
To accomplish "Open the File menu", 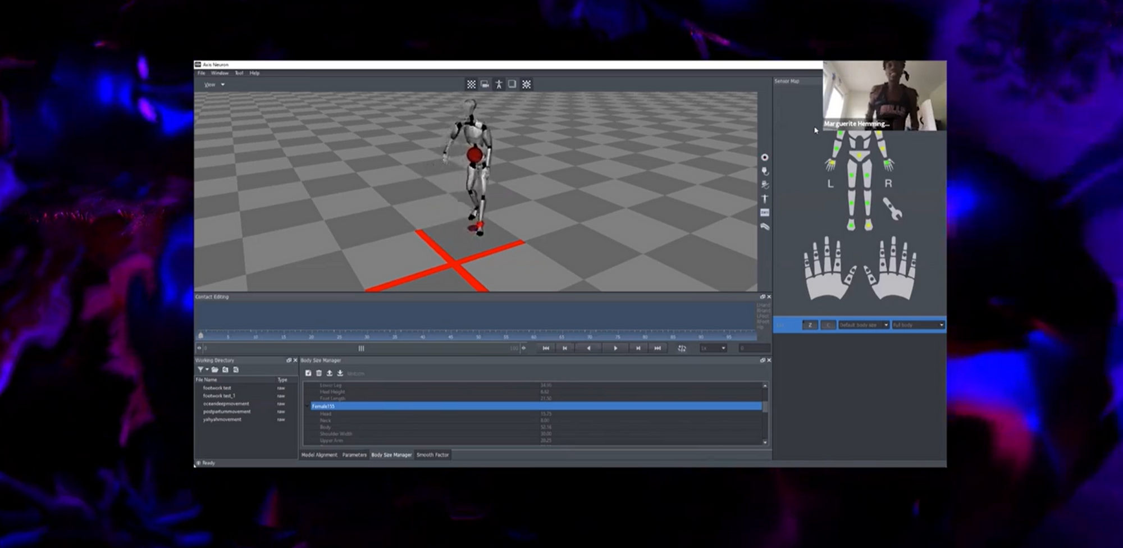I will (201, 73).
